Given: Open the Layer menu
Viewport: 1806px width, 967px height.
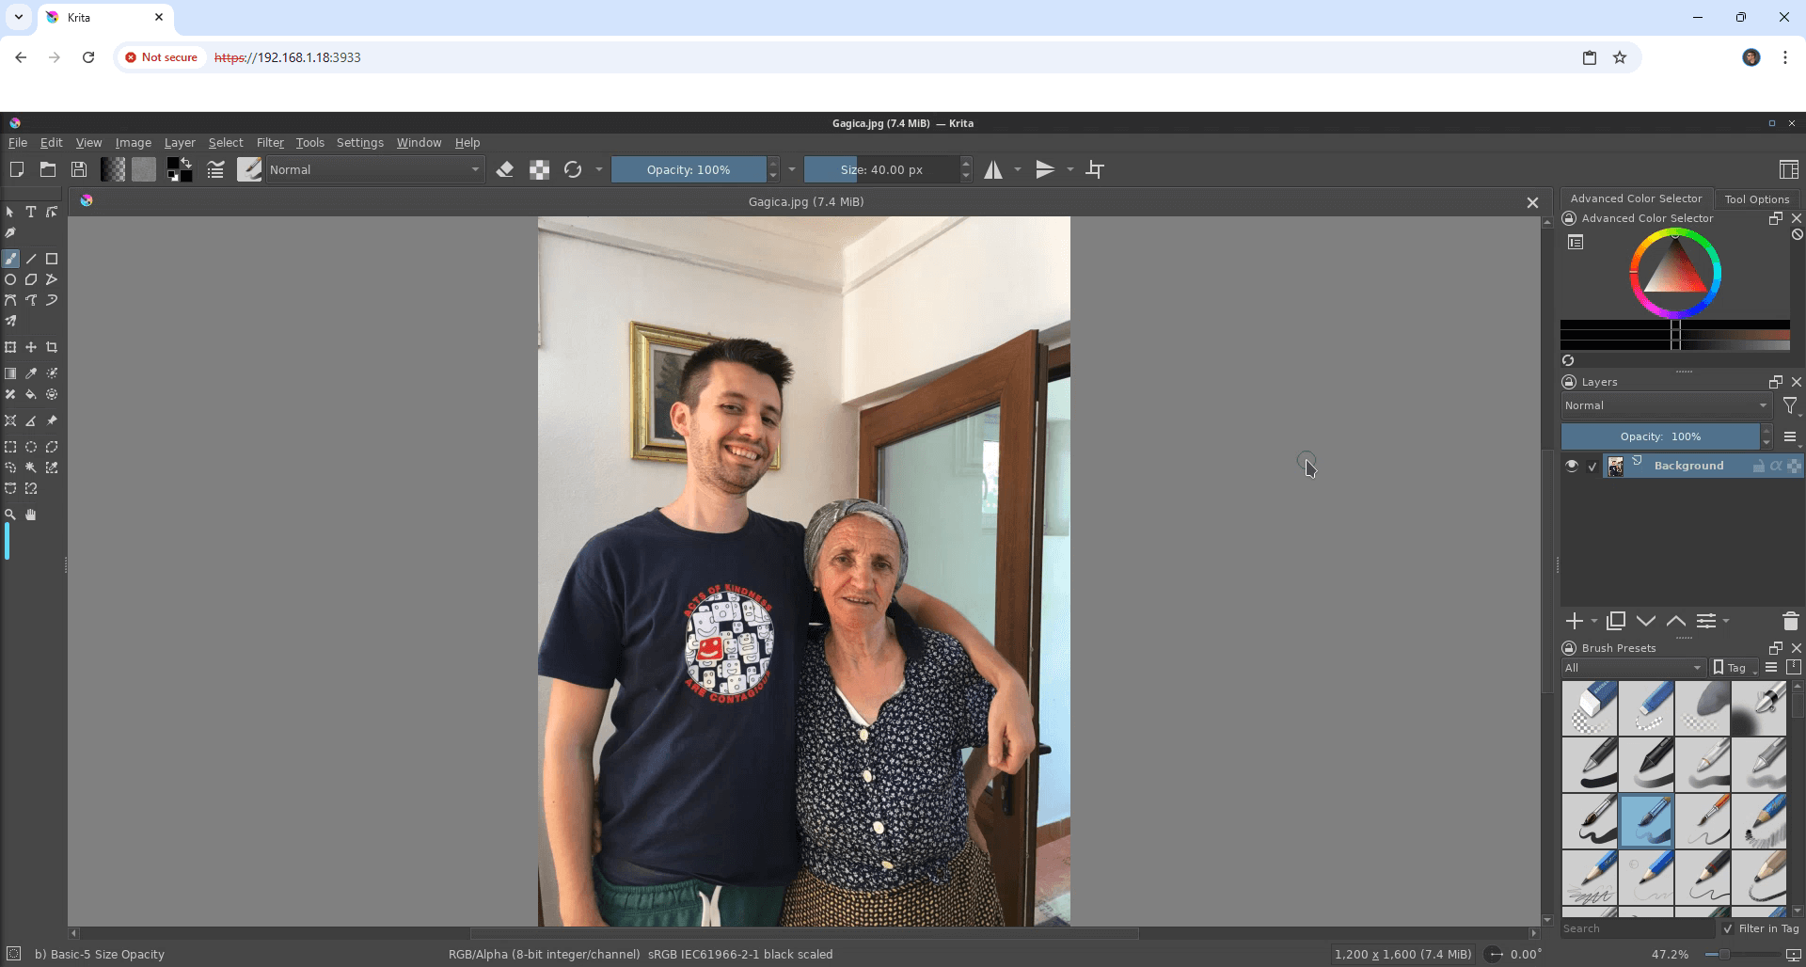Looking at the screenshot, I should [x=180, y=143].
